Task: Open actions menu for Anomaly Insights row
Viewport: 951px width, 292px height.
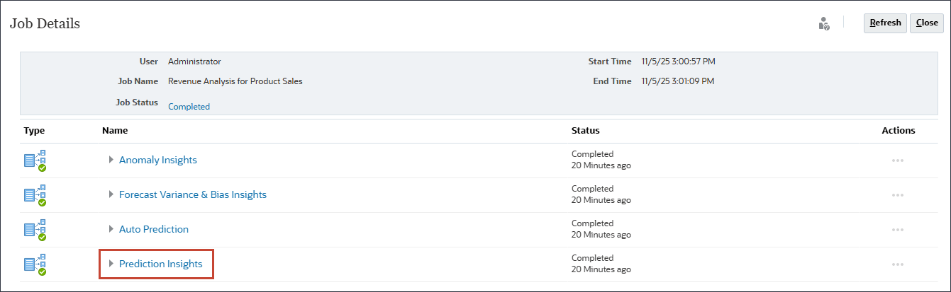Action: coord(897,160)
